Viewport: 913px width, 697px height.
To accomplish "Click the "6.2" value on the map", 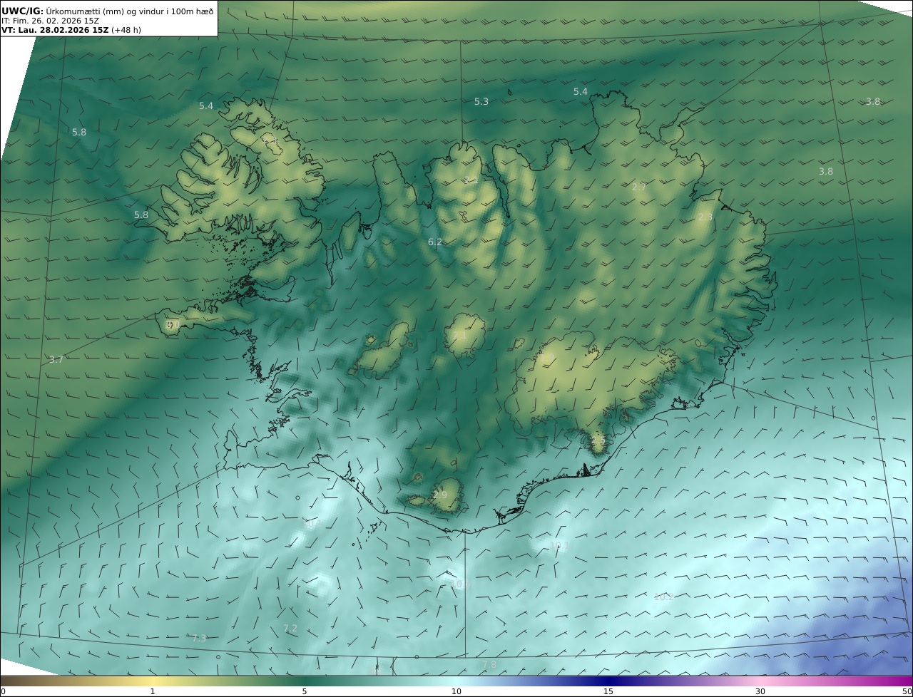I will click(435, 242).
